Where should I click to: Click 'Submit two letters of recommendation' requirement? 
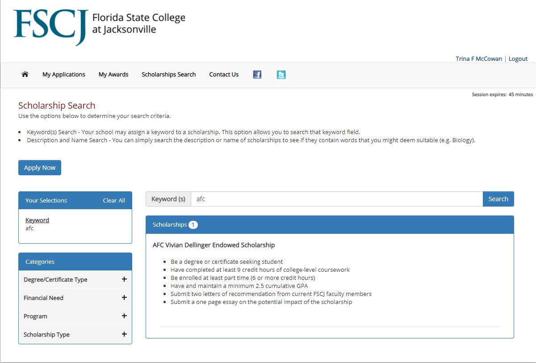(x=271, y=294)
